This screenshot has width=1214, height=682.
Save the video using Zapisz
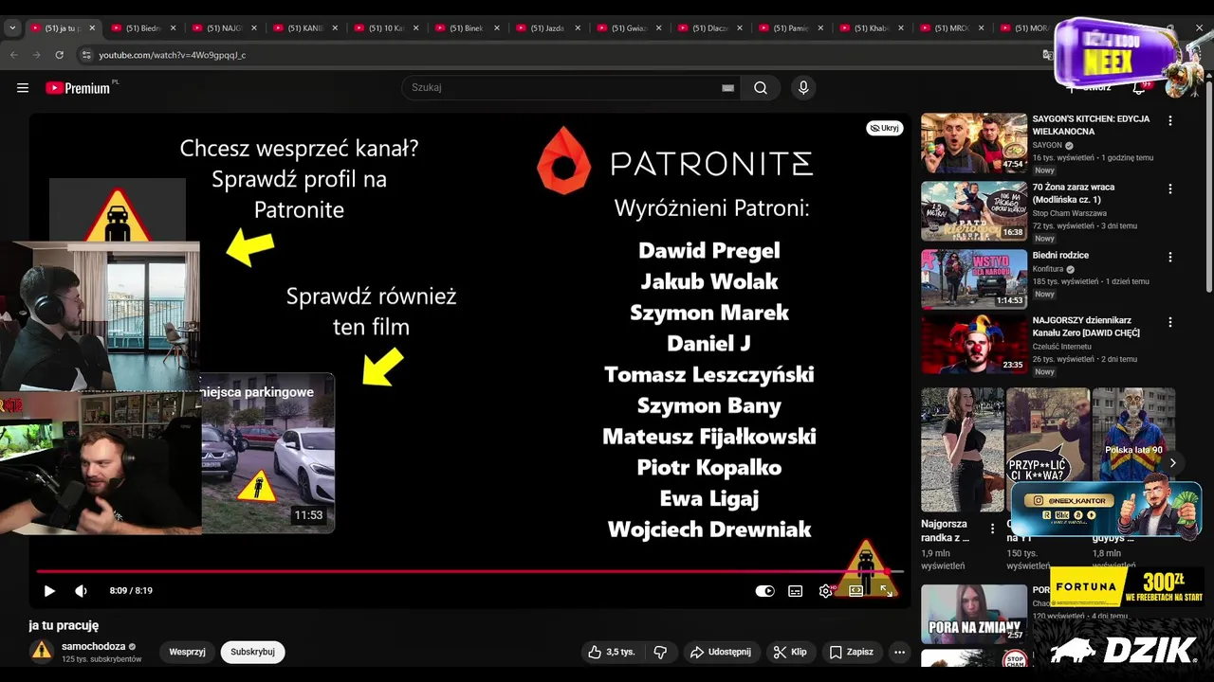(852, 652)
